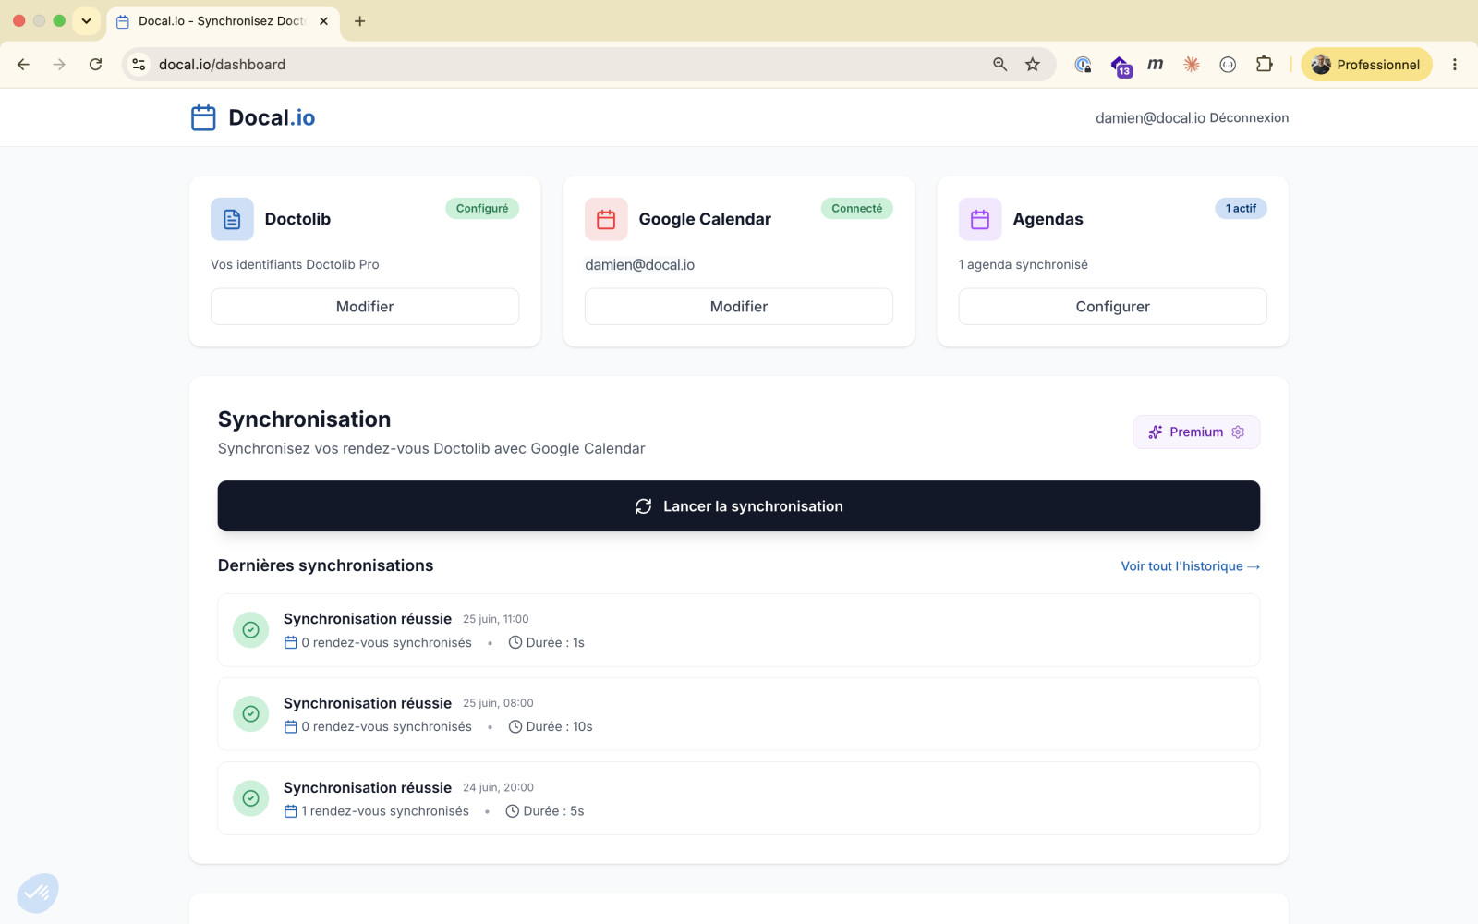Open the Professionnel profile menu

[x=1366, y=65]
